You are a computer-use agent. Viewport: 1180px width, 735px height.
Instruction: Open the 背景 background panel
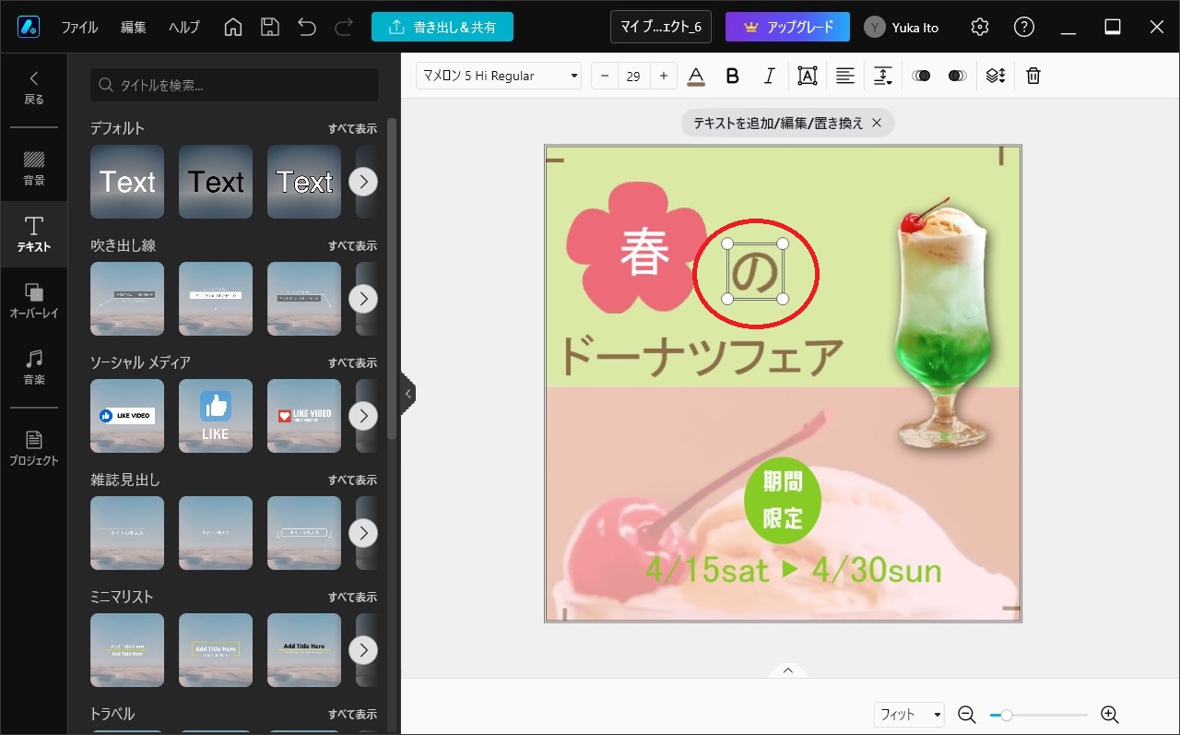34,168
